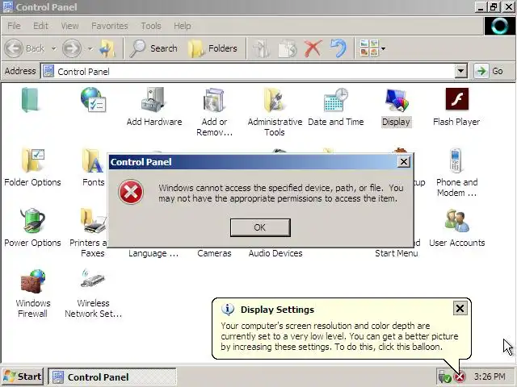Click the Copy To toolbar icon
Image resolution: width=517 pixels, height=387 pixels.
click(x=288, y=48)
